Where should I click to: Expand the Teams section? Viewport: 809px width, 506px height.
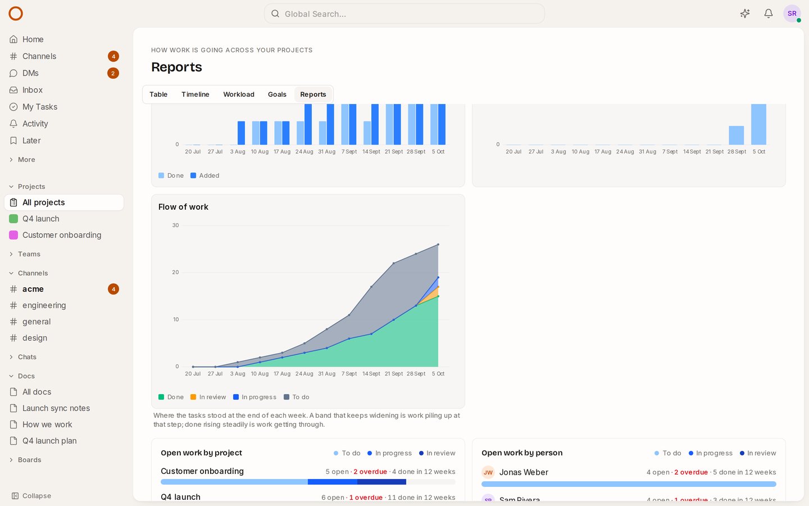25,254
